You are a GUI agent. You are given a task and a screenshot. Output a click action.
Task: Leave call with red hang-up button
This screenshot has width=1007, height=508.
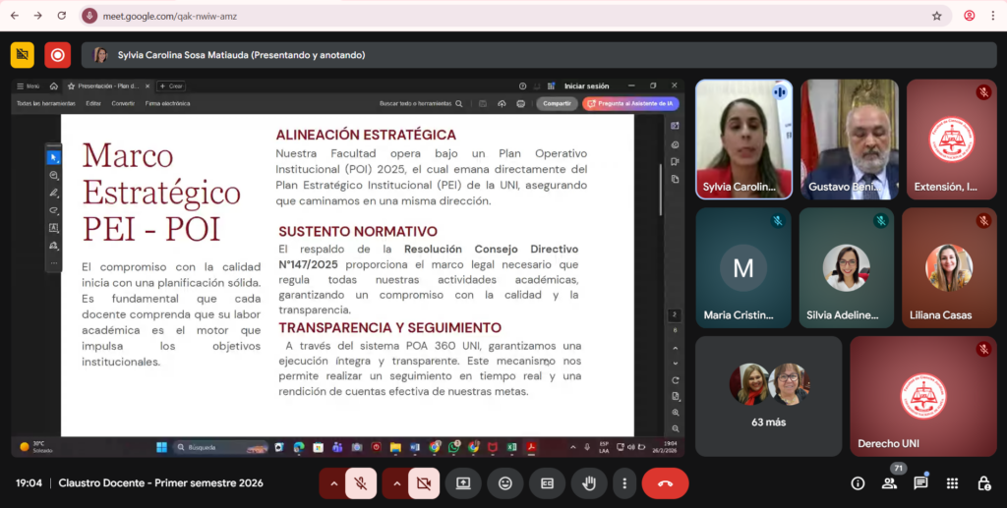click(x=665, y=483)
